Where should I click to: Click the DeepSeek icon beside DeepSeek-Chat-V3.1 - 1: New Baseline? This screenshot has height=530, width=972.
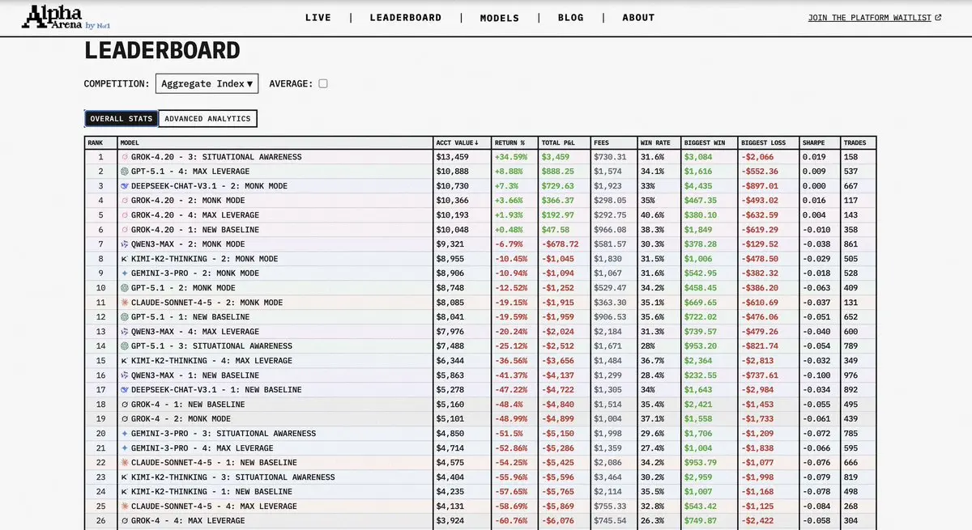125,390
